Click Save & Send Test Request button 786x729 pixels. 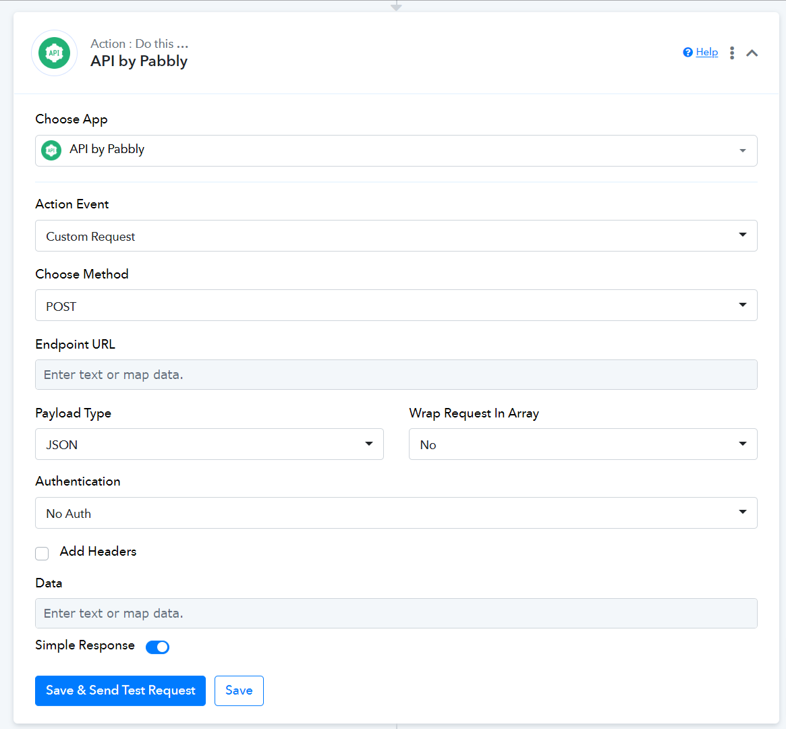pos(120,691)
